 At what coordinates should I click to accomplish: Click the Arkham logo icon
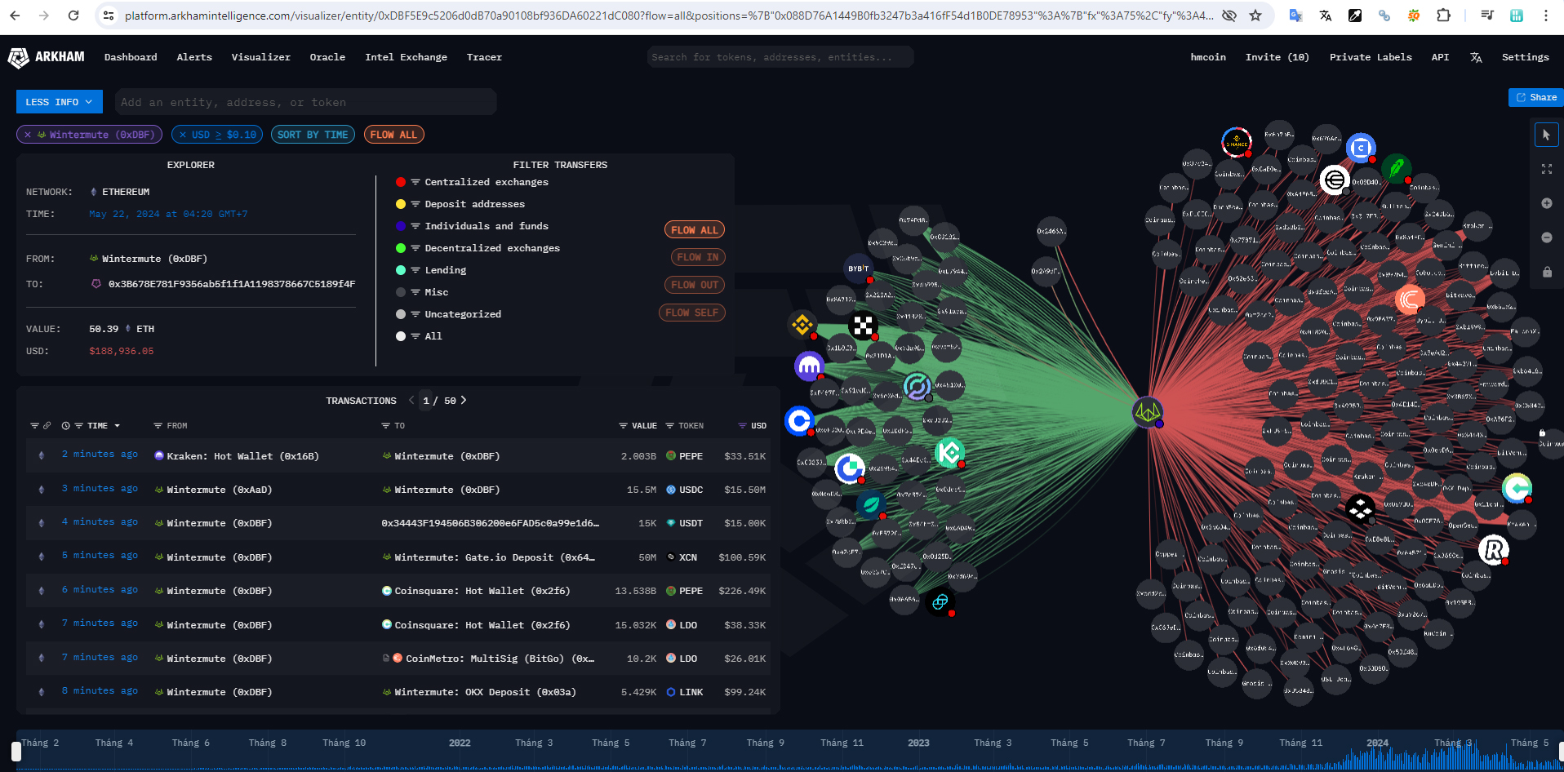click(18, 58)
